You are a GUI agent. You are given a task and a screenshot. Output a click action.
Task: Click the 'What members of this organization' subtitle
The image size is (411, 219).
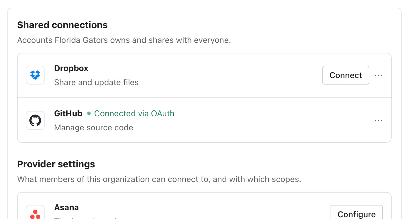(x=159, y=179)
